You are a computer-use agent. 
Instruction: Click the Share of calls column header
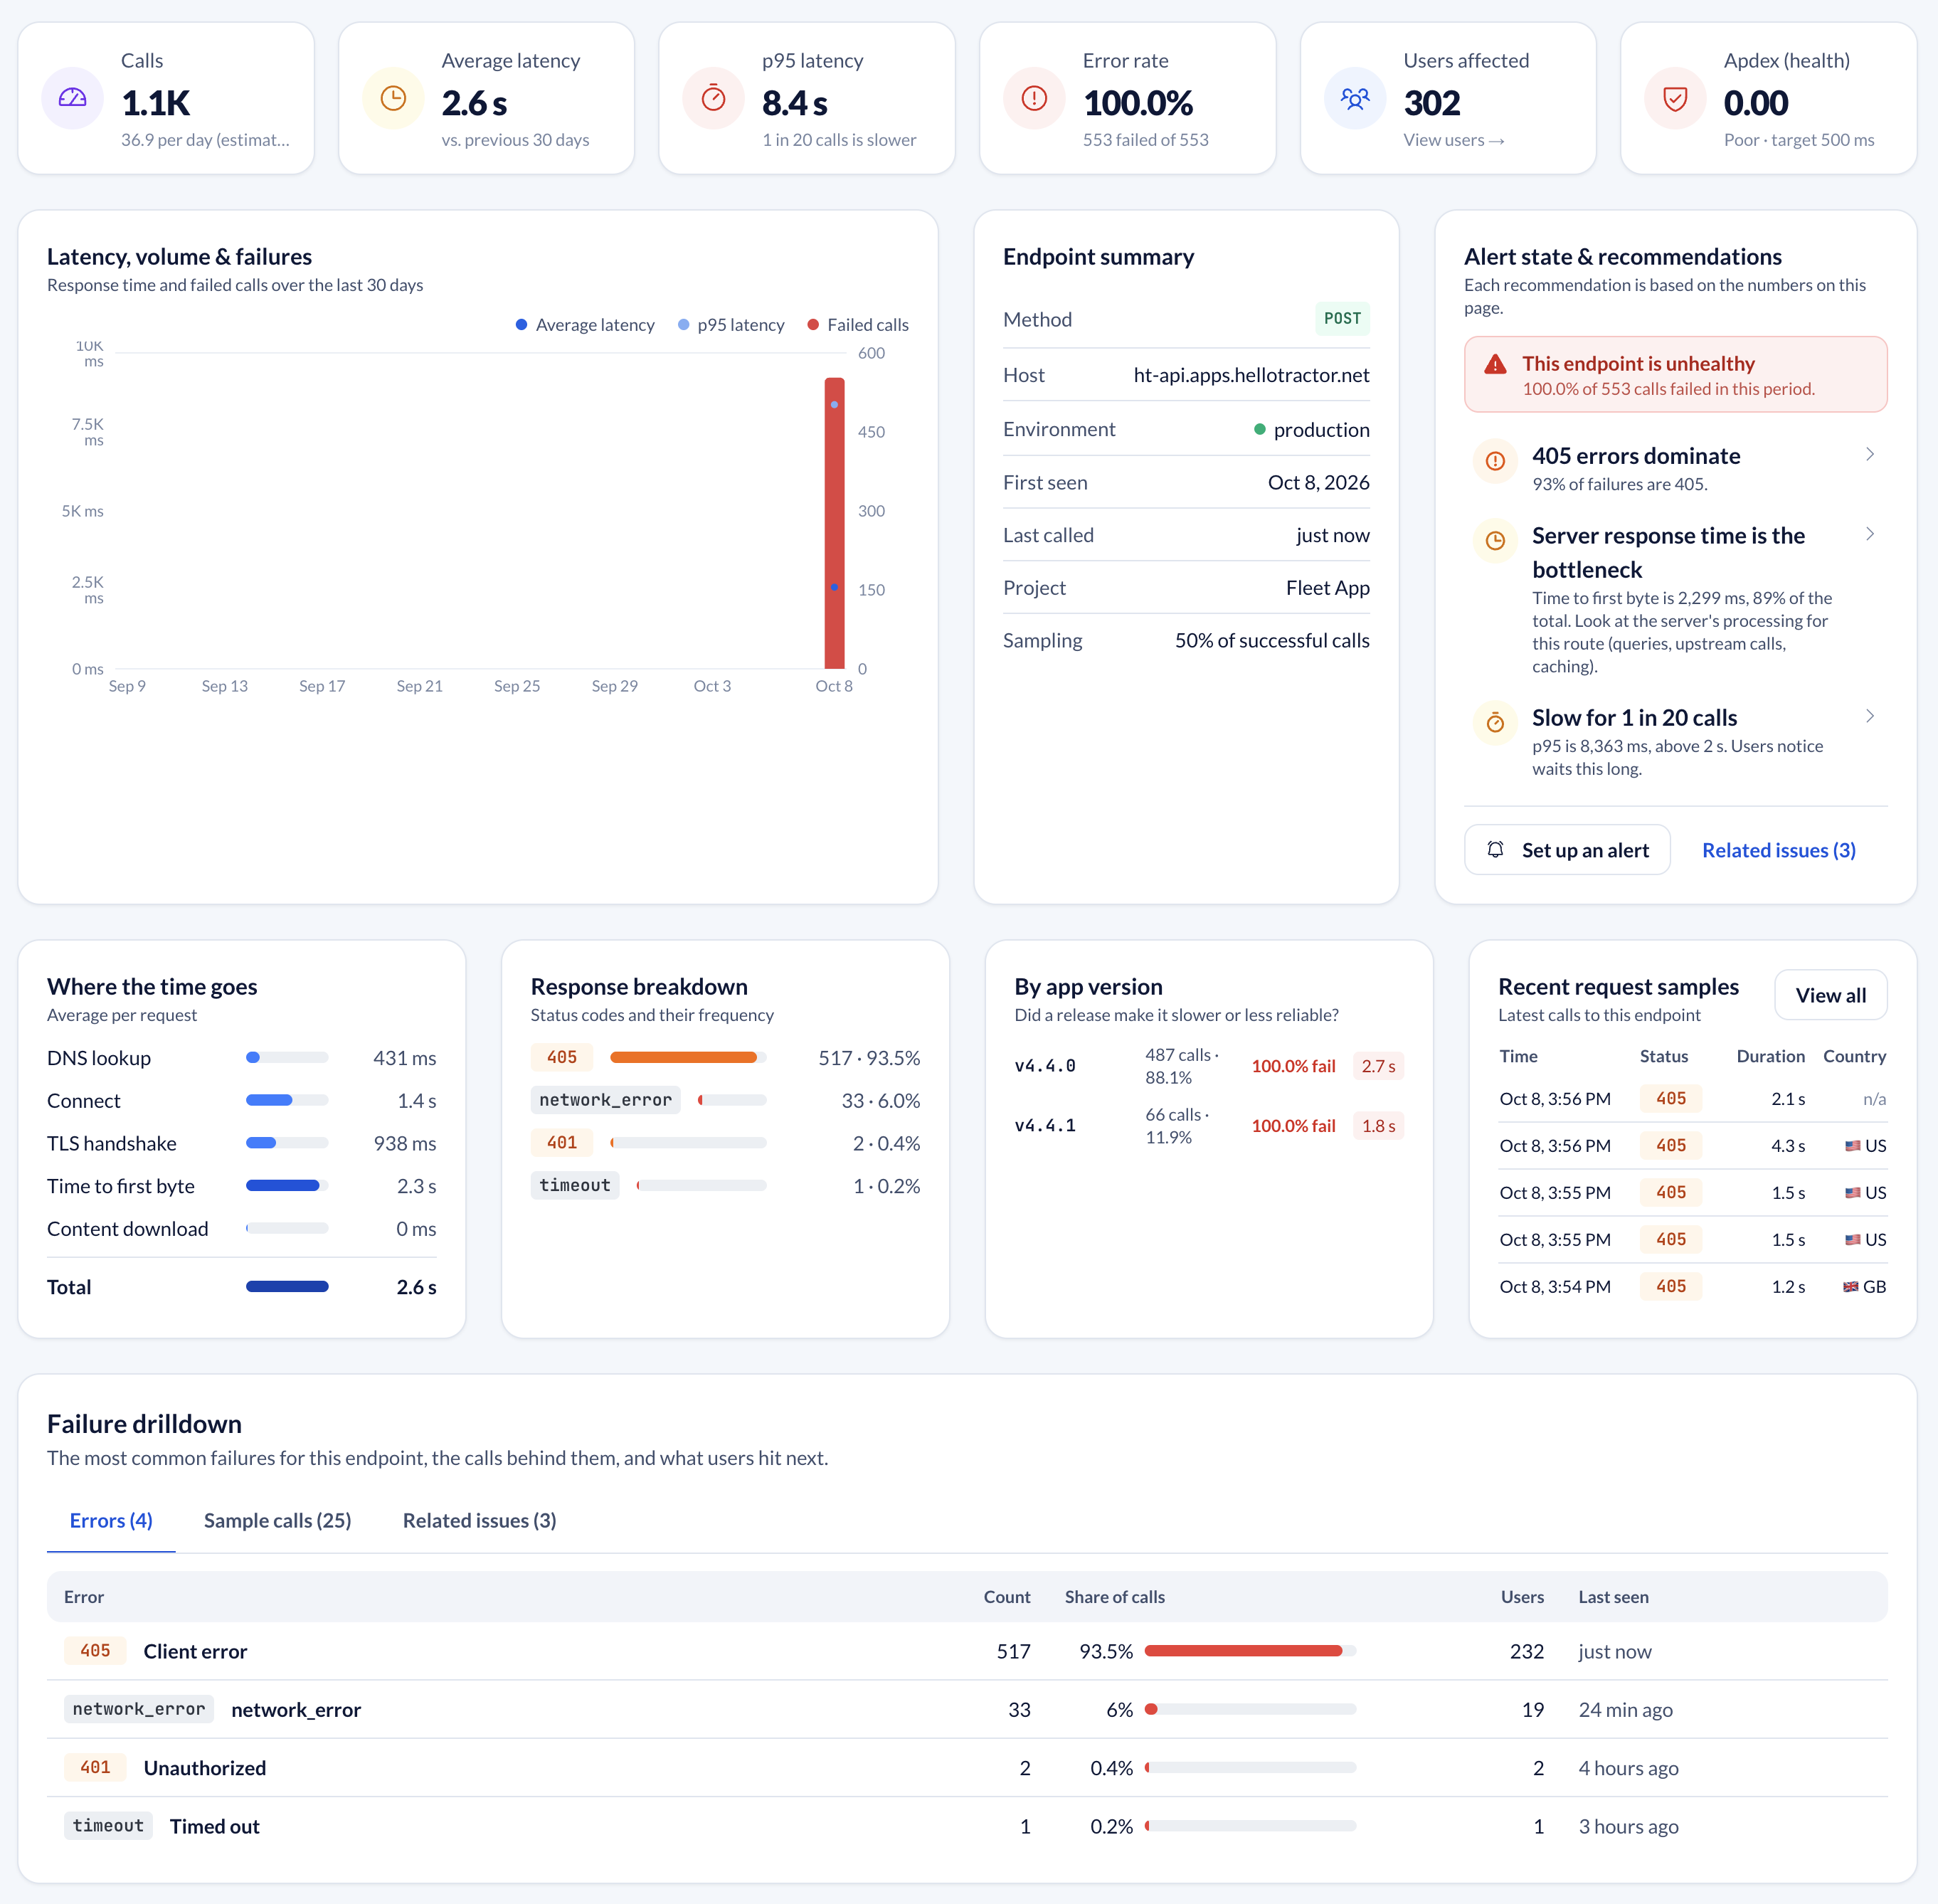coord(1114,1597)
